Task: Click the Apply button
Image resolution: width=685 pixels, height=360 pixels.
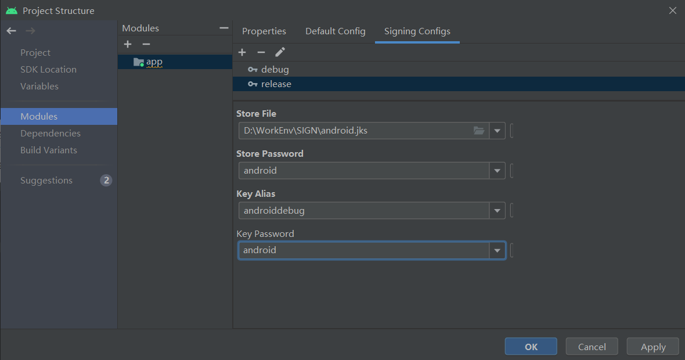Action: coord(653,347)
